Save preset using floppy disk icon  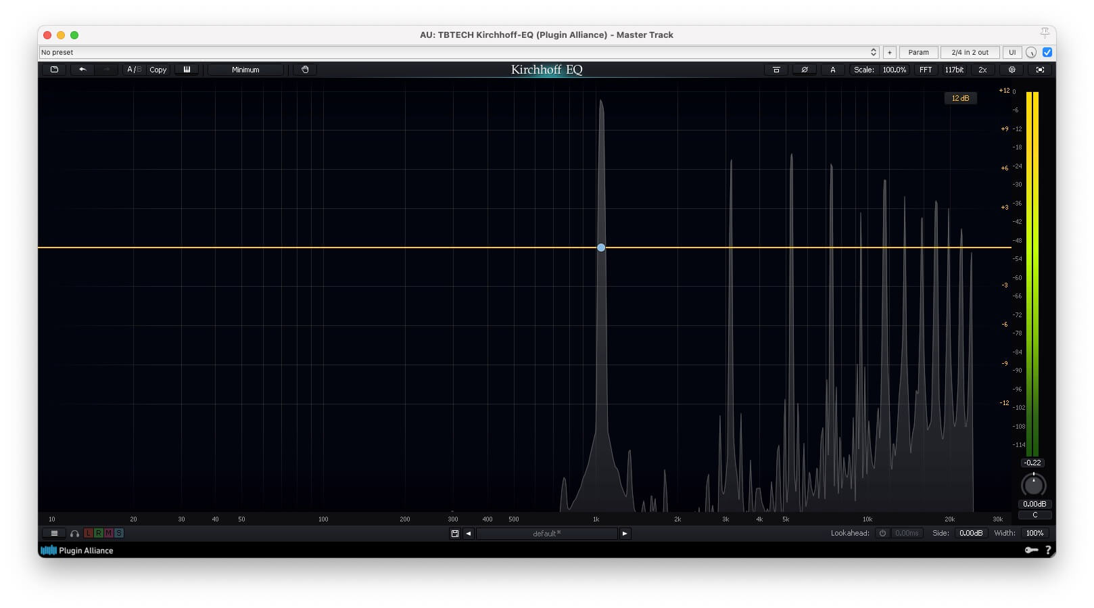point(455,534)
